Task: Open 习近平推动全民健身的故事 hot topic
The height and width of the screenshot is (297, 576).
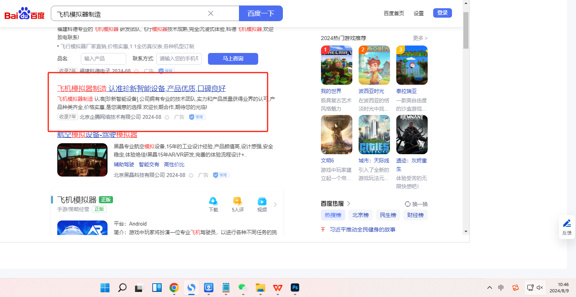Action: (x=363, y=230)
